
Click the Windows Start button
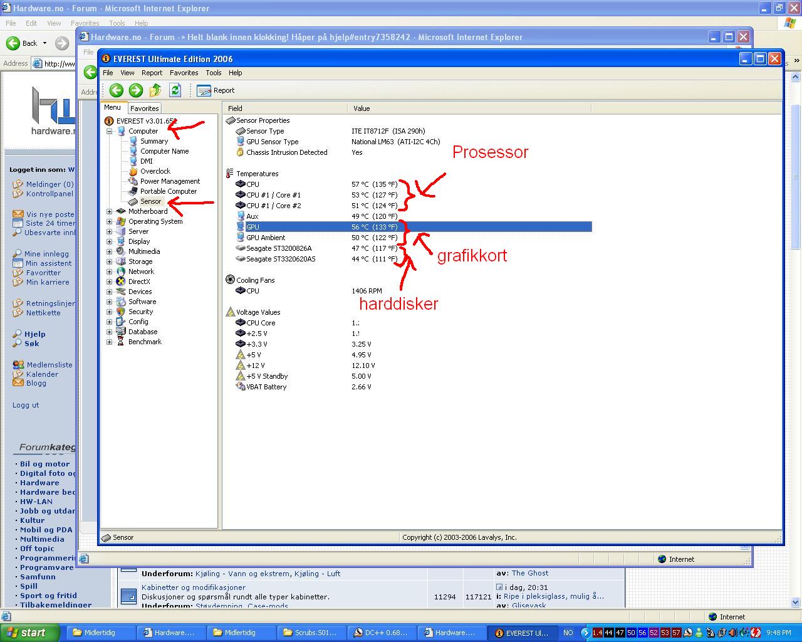pyautogui.click(x=30, y=633)
